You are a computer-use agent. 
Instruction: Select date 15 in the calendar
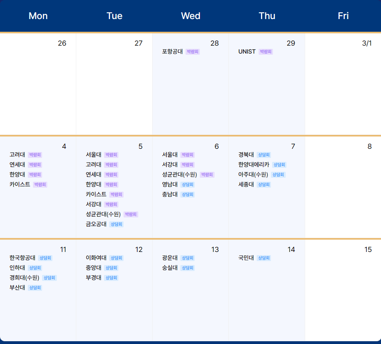[x=368, y=250]
